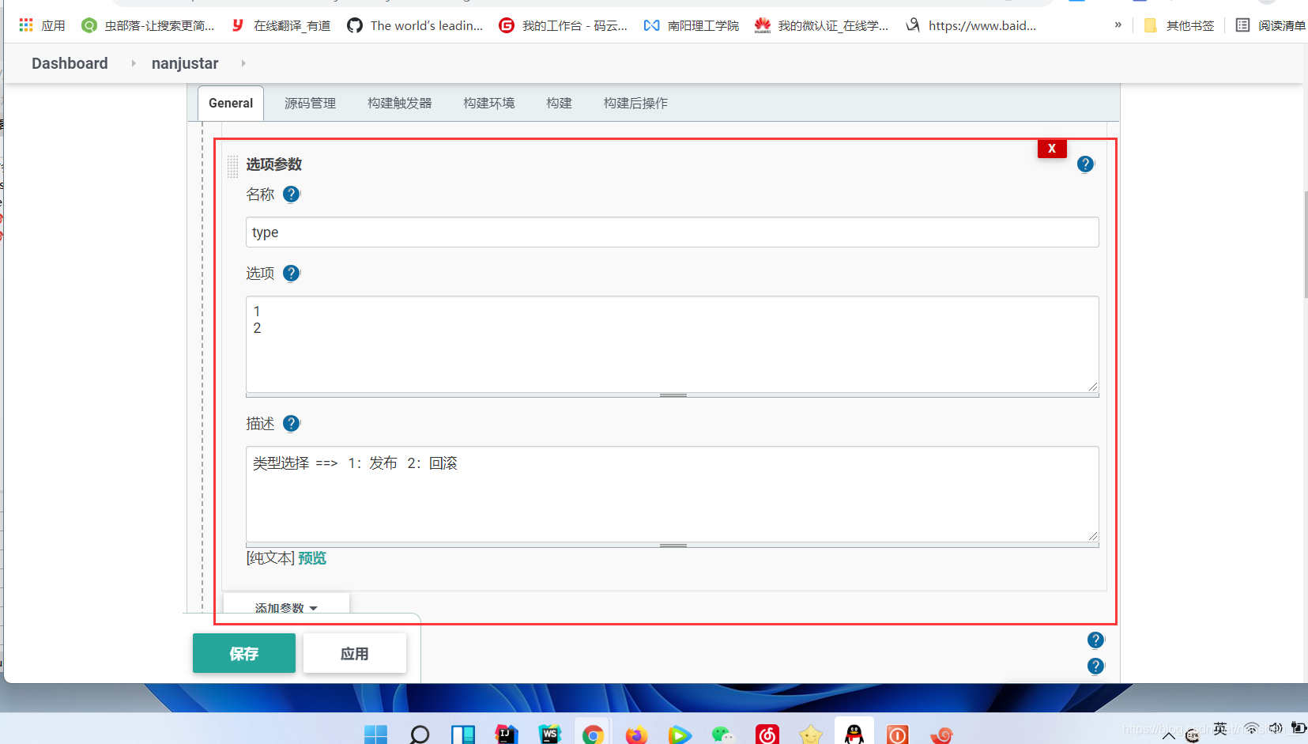Open NetEase Cloud Music from the taskbar
The image size is (1308, 744).
[x=767, y=735]
